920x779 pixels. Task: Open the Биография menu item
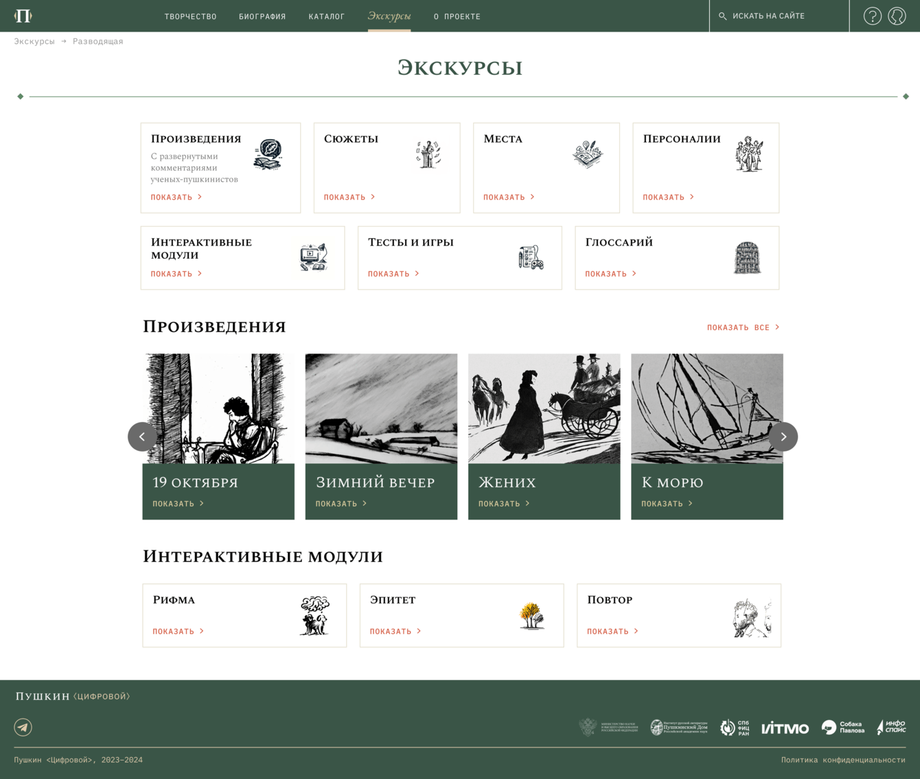coord(262,16)
